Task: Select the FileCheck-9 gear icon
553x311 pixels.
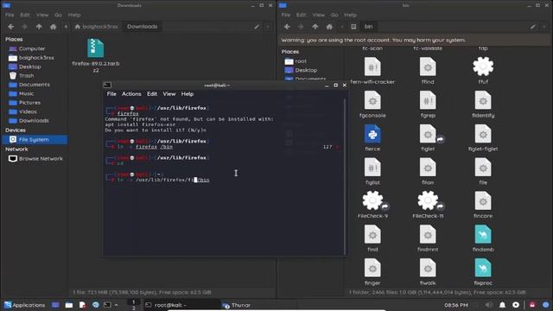Action: pos(372,200)
